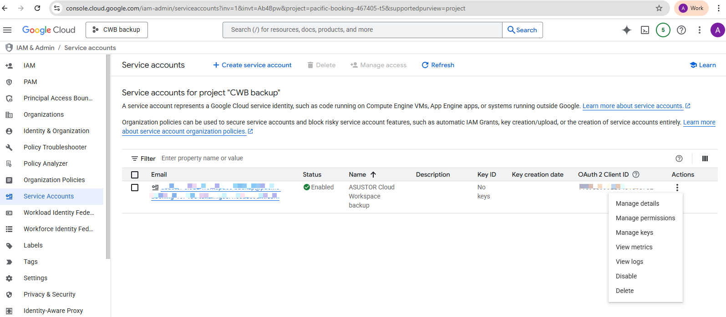Click the Policy Troubleshooter wrench icon
The image size is (726, 317).
click(9, 148)
